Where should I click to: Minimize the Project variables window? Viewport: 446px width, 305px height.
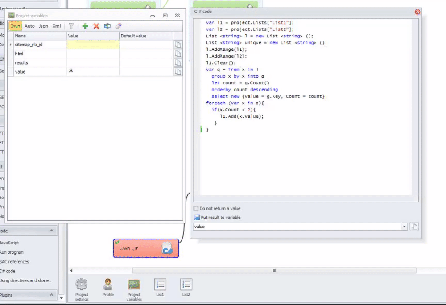[153, 16]
